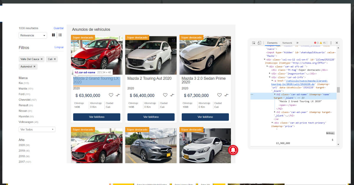Open the Elements tab in DevTools
Image resolution: width=354 pixels, height=185 pixels.
(272, 43)
